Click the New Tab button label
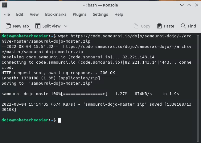This screenshot has width=201, height=143. tap(21, 26)
